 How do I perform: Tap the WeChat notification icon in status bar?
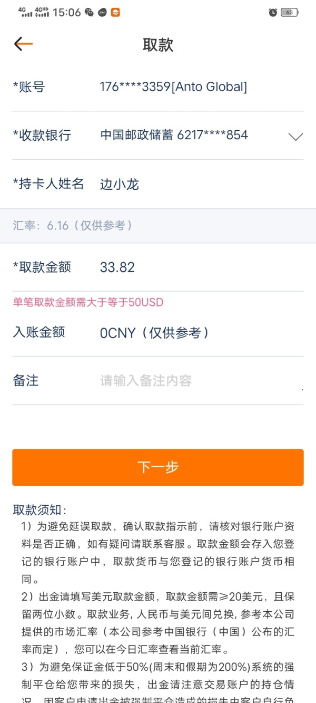click(x=89, y=12)
